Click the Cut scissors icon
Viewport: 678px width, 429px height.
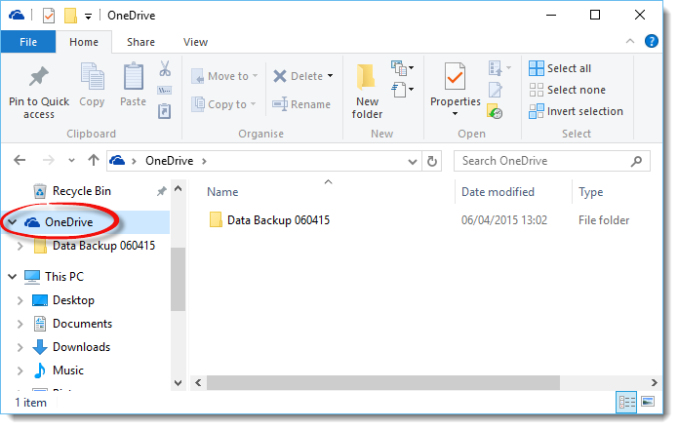(165, 68)
